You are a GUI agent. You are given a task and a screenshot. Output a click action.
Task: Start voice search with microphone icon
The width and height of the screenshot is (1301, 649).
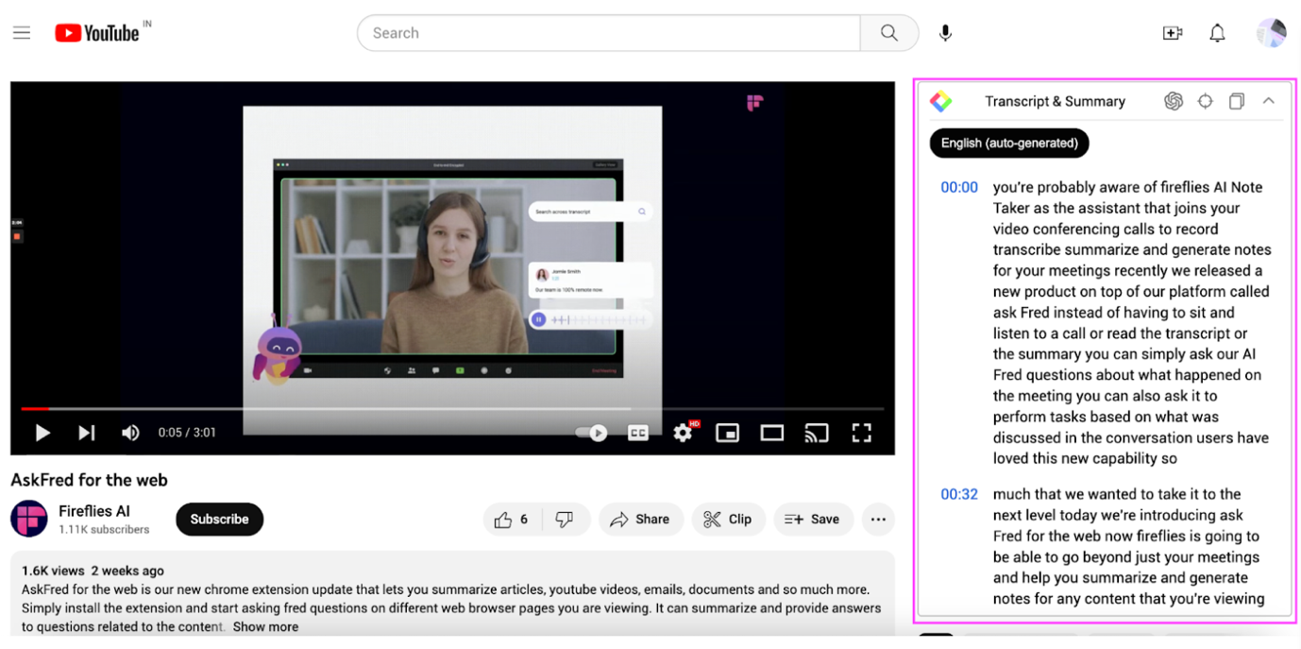(x=945, y=33)
